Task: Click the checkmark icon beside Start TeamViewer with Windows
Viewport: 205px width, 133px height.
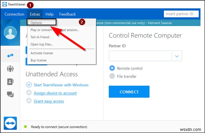Action: coord(29,85)
